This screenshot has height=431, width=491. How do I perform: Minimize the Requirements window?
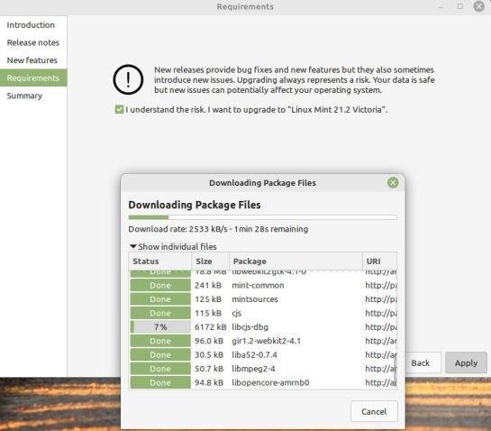click(441, 6)
